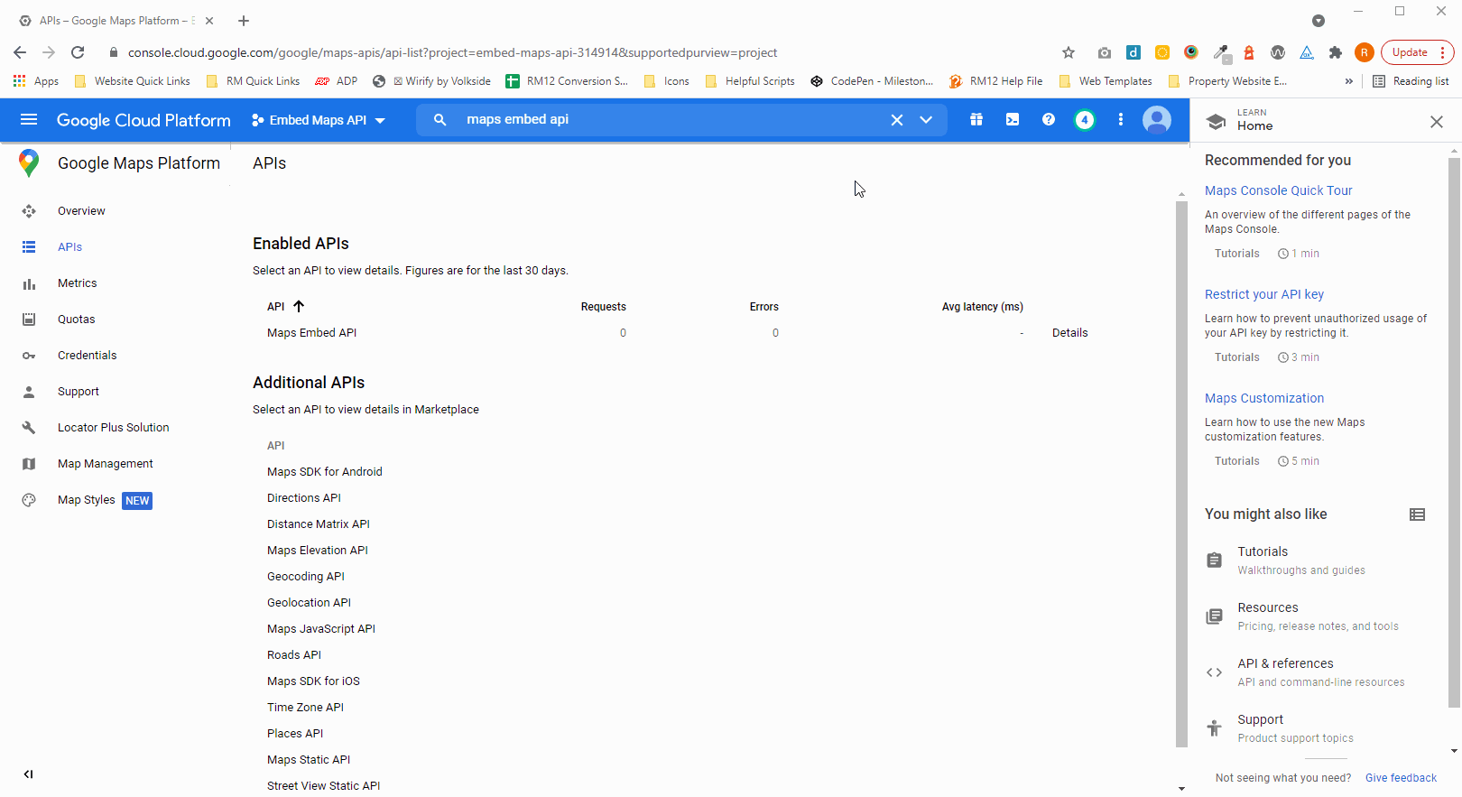This screenshot has width=1462, height=797.
Task: Expand search options dropdown arrow
Action: click(926, 119)
